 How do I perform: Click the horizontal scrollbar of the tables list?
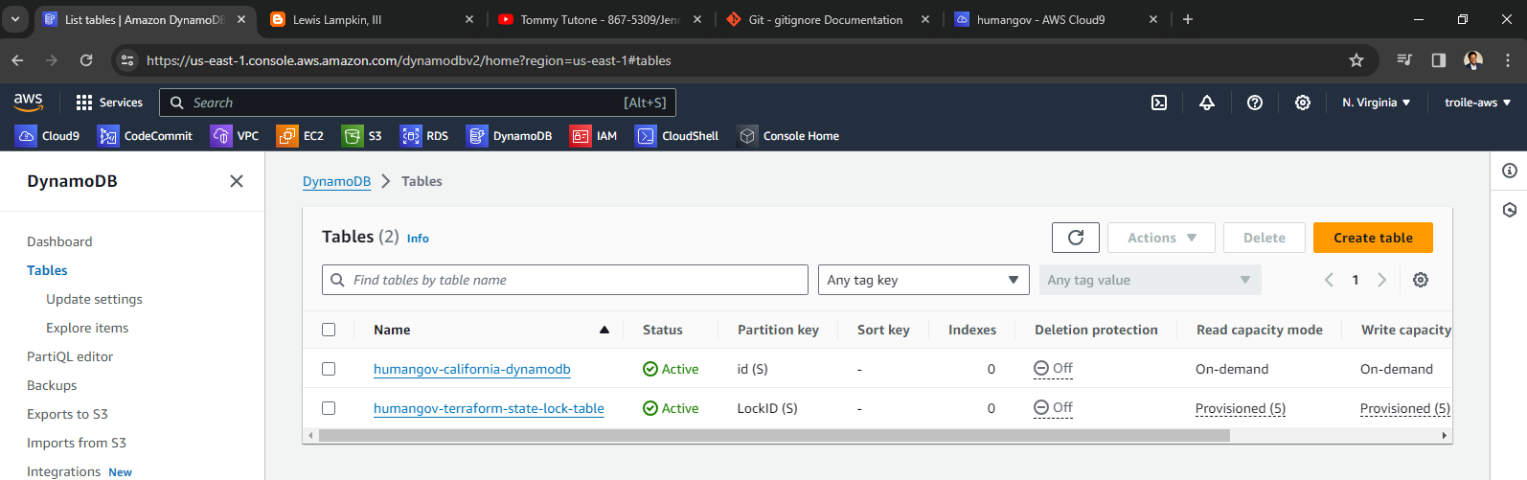point(774,435)
